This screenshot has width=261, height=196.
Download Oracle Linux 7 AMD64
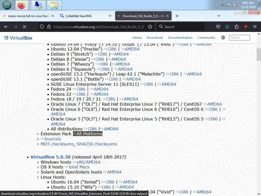[214, 104]
